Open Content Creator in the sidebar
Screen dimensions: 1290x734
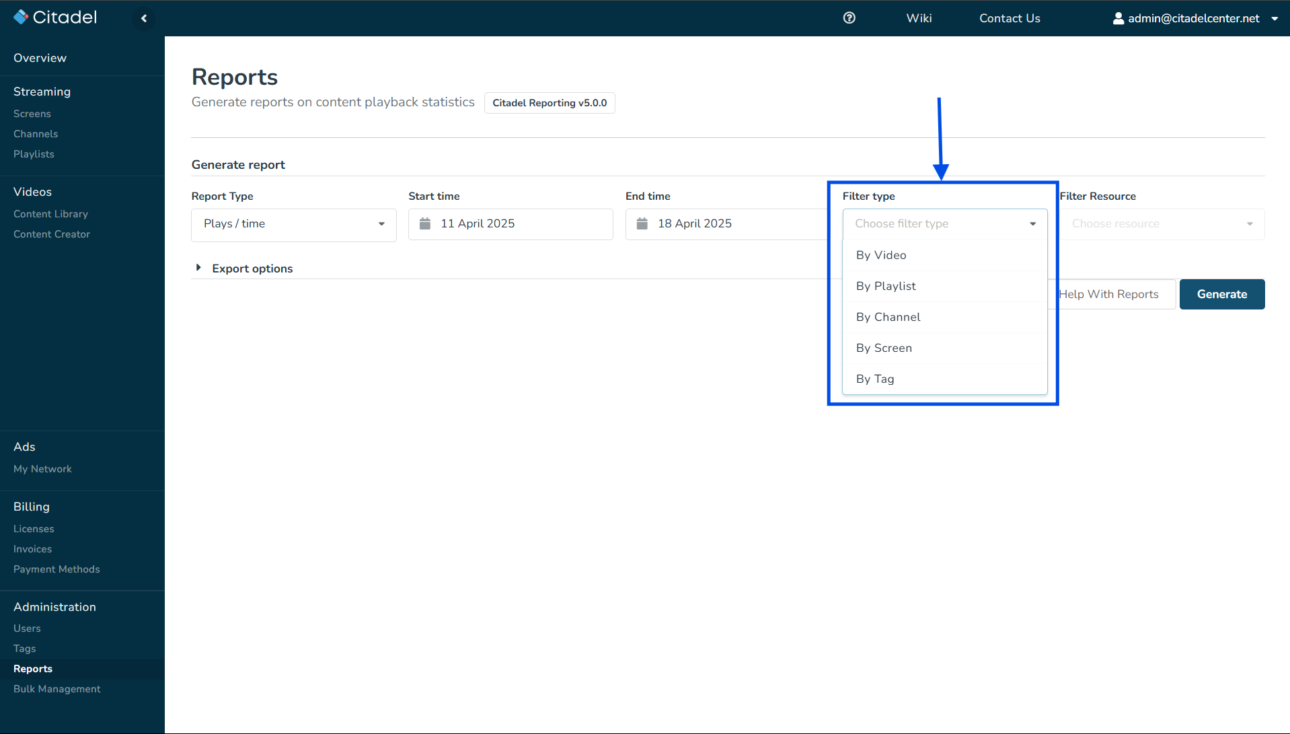52,234
